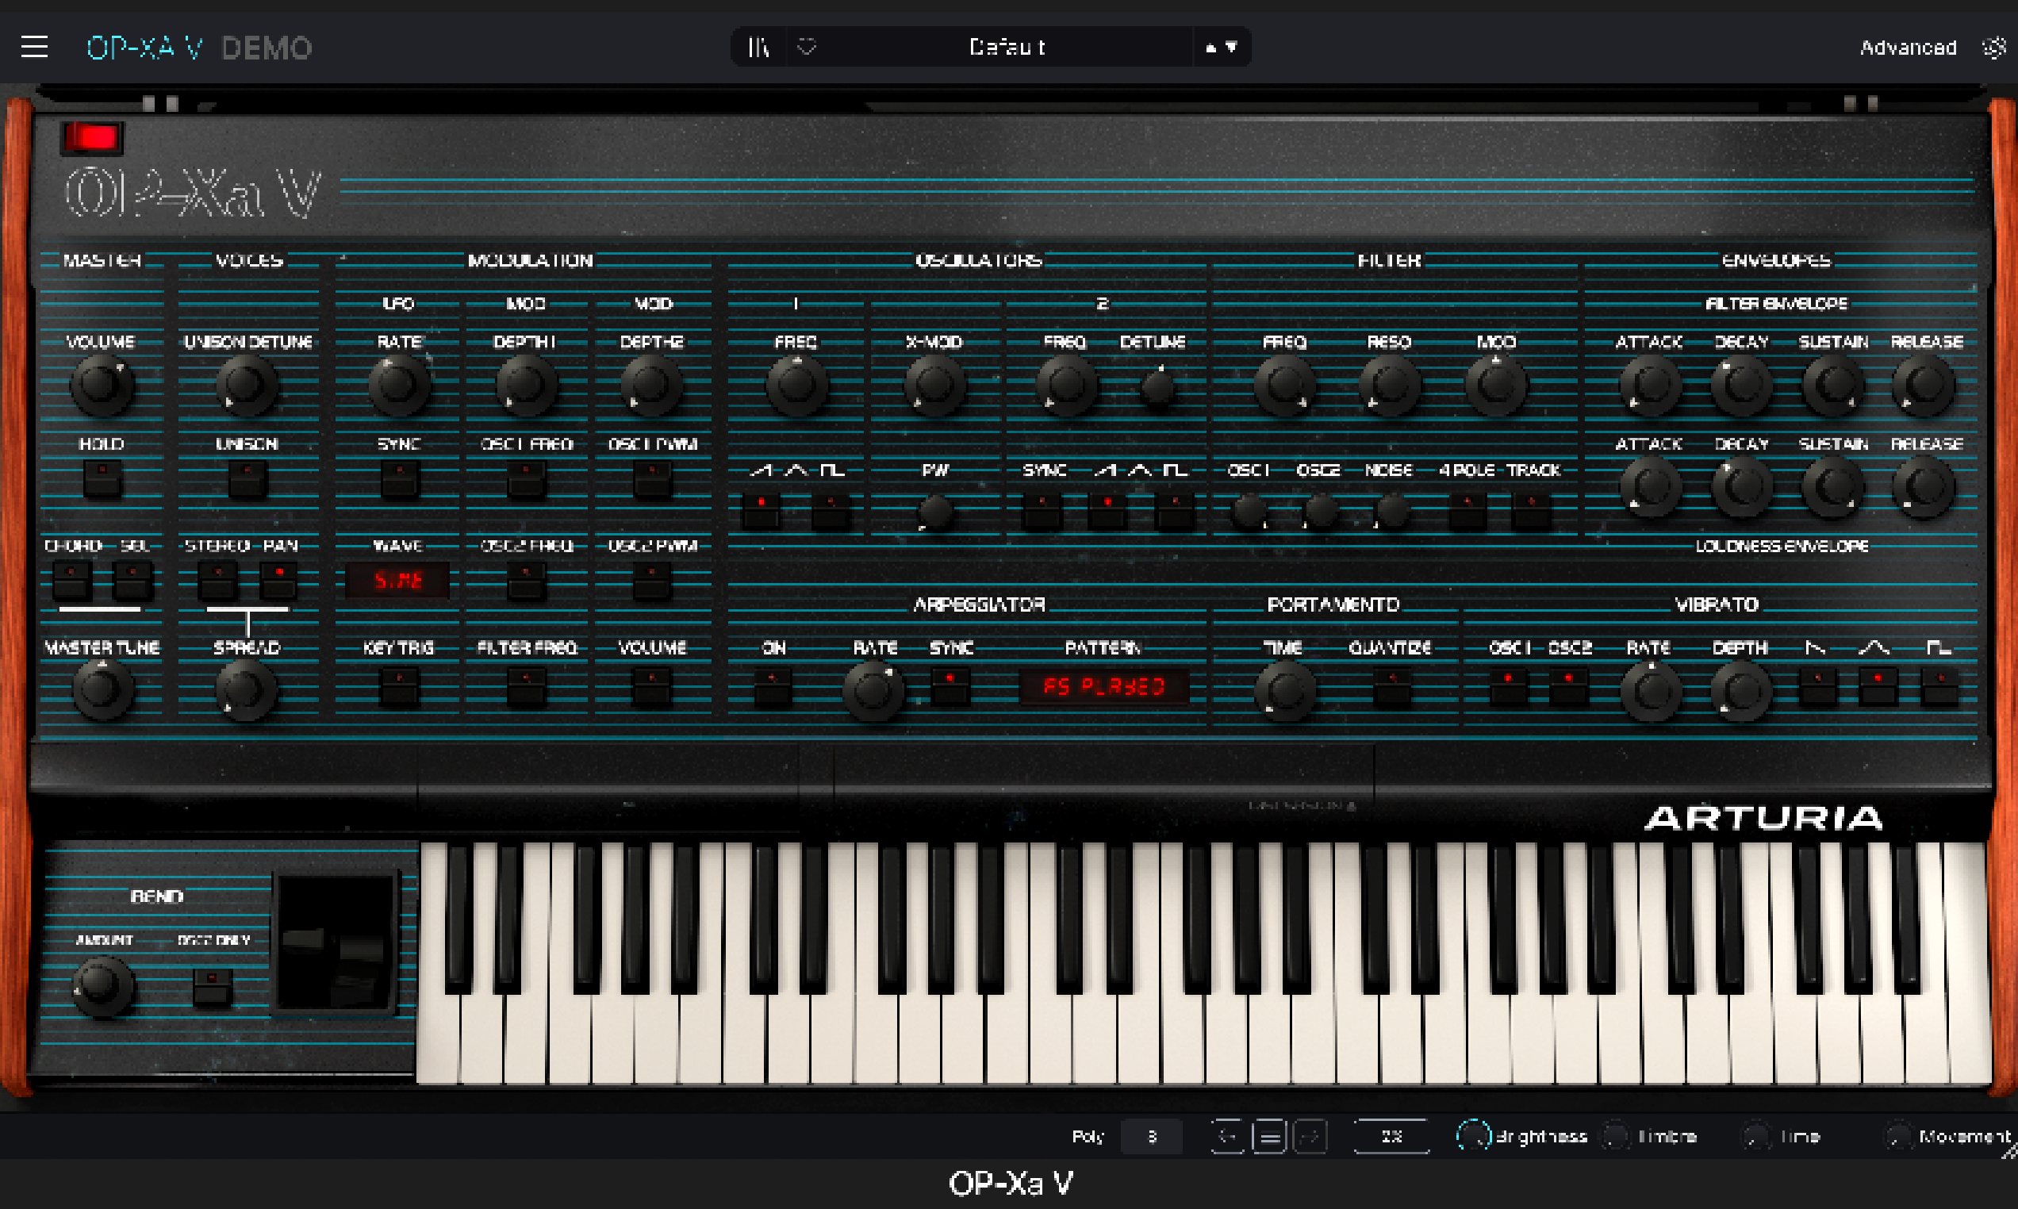Open the preset library browser icon
Image resolution: width=2018 pixels, height=1209 pixels.
pyautogui.click(x=758, y=48)
